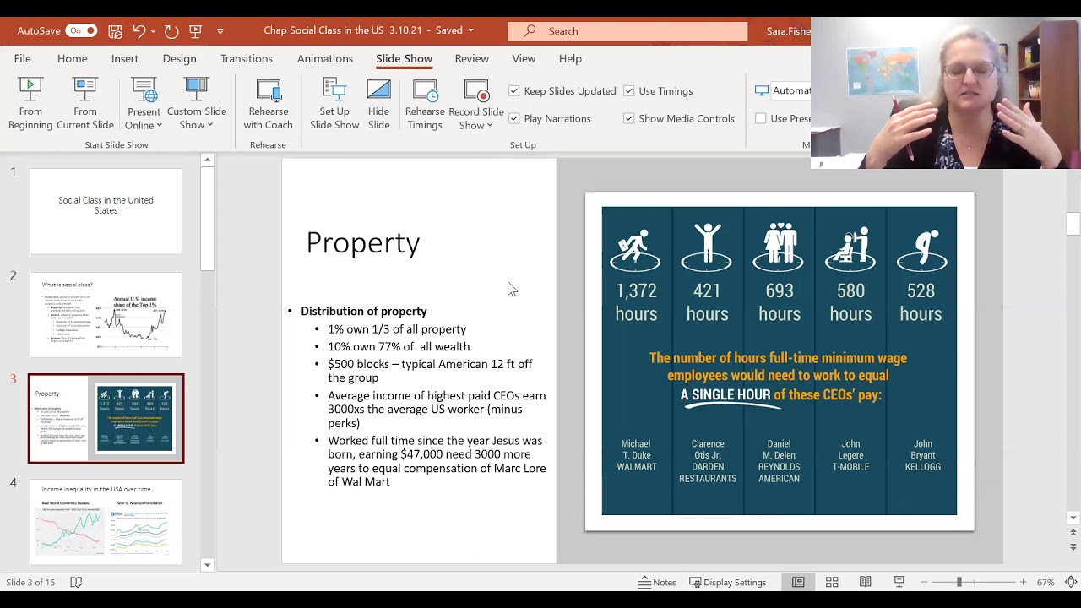This screenshot has width=1081, height=608.
Task: Open the Notes pane
Action: (657, 582)
